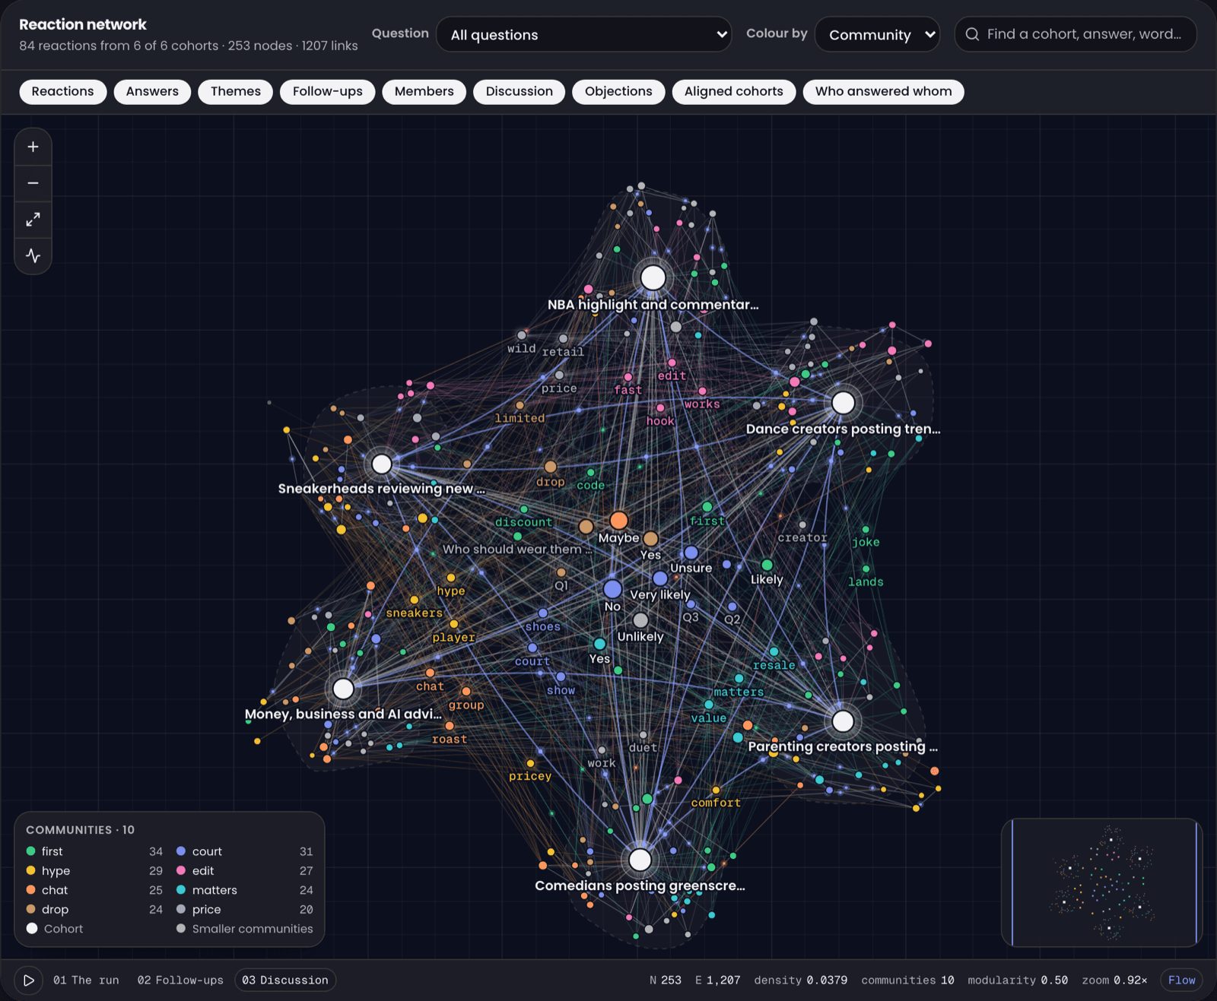Go to the 03 Discussion step
Image resolution: width=1217 pixels, height=1001 pixels.
click(285, 980)
